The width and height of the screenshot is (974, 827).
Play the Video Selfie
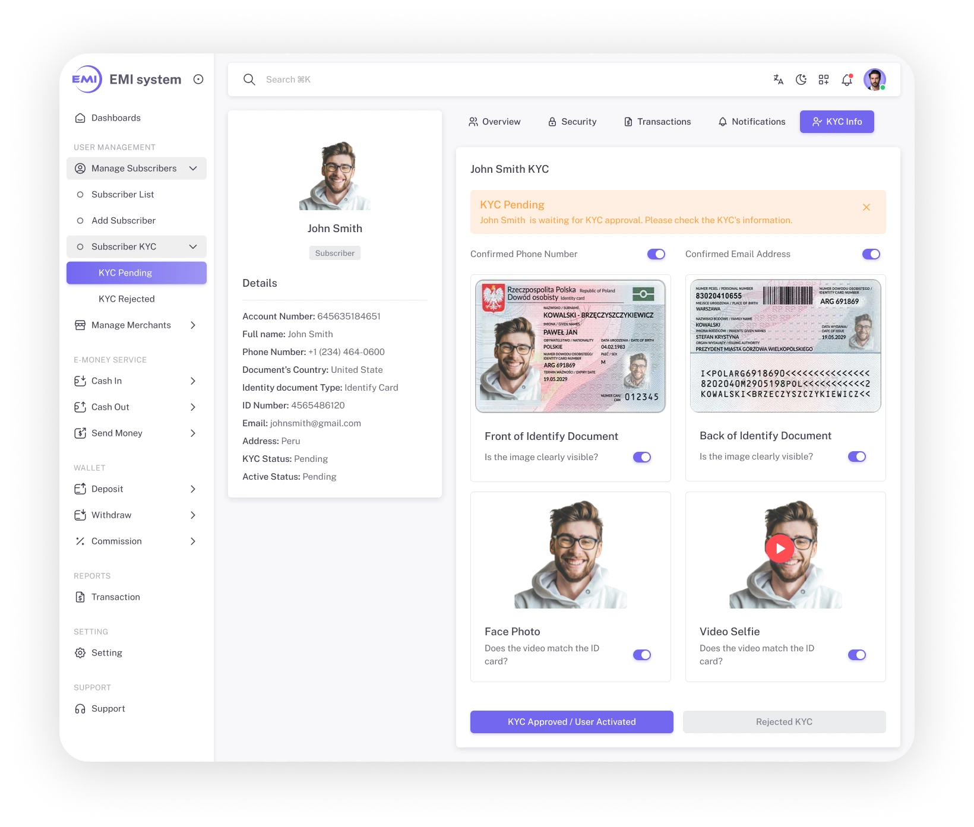pyautogui.click(x=780, y=549)
